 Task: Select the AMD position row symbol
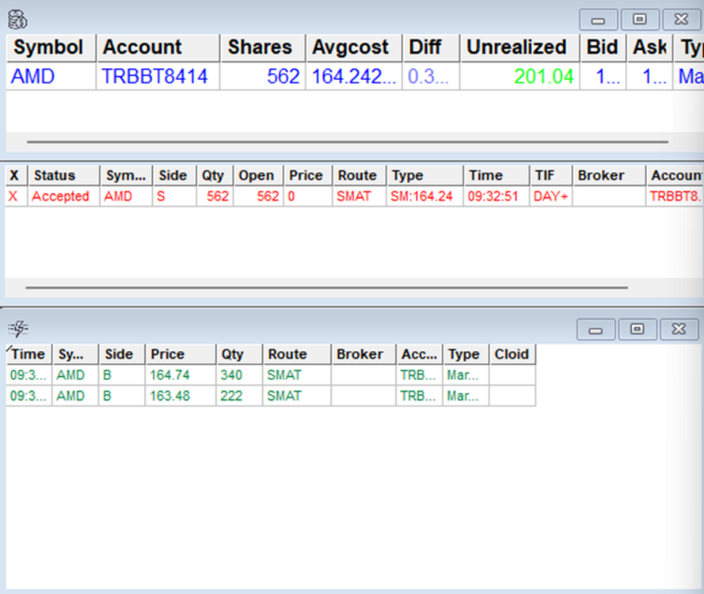(33, 77)
